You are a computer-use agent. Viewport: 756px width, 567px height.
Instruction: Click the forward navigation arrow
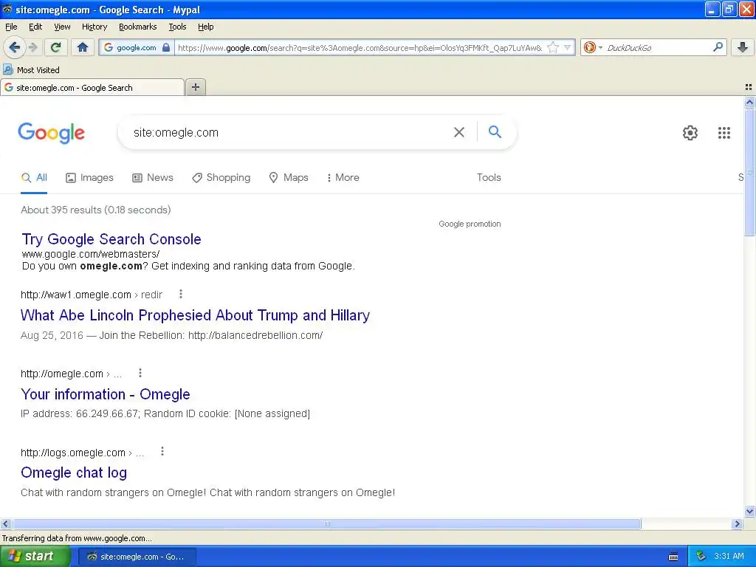point(32,47)
